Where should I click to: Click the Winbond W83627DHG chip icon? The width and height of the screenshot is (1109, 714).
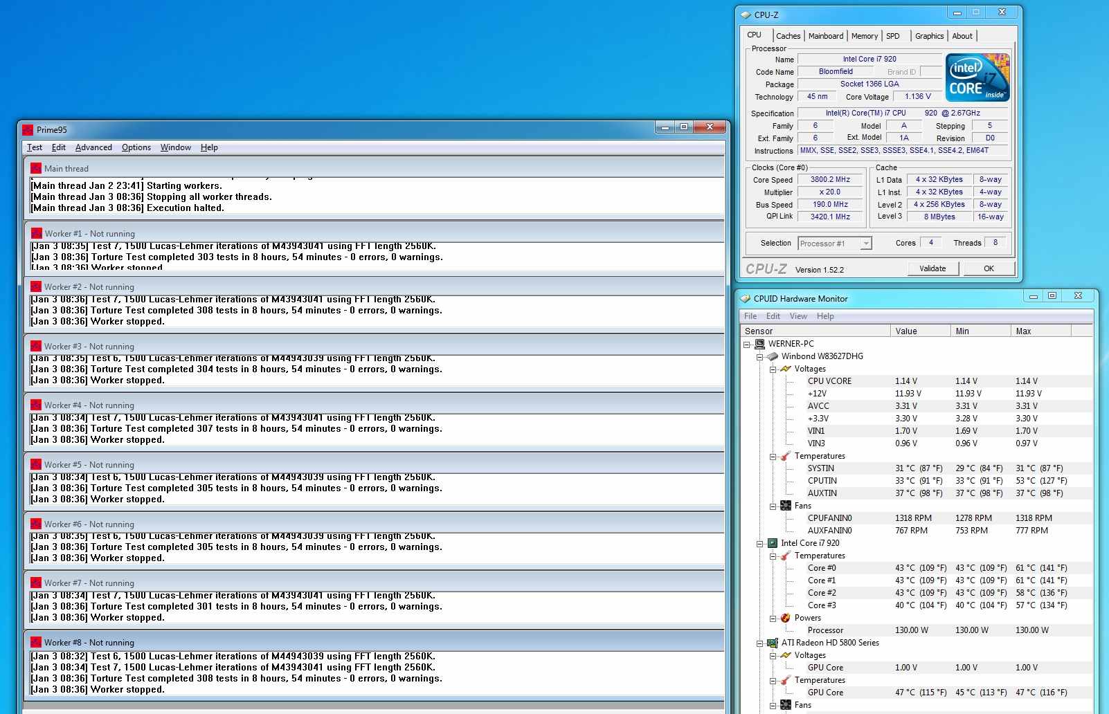[x=773, y=356]
